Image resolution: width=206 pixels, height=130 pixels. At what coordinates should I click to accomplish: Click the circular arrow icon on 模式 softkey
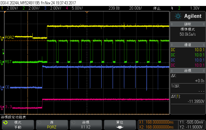(x=5, y=123)
